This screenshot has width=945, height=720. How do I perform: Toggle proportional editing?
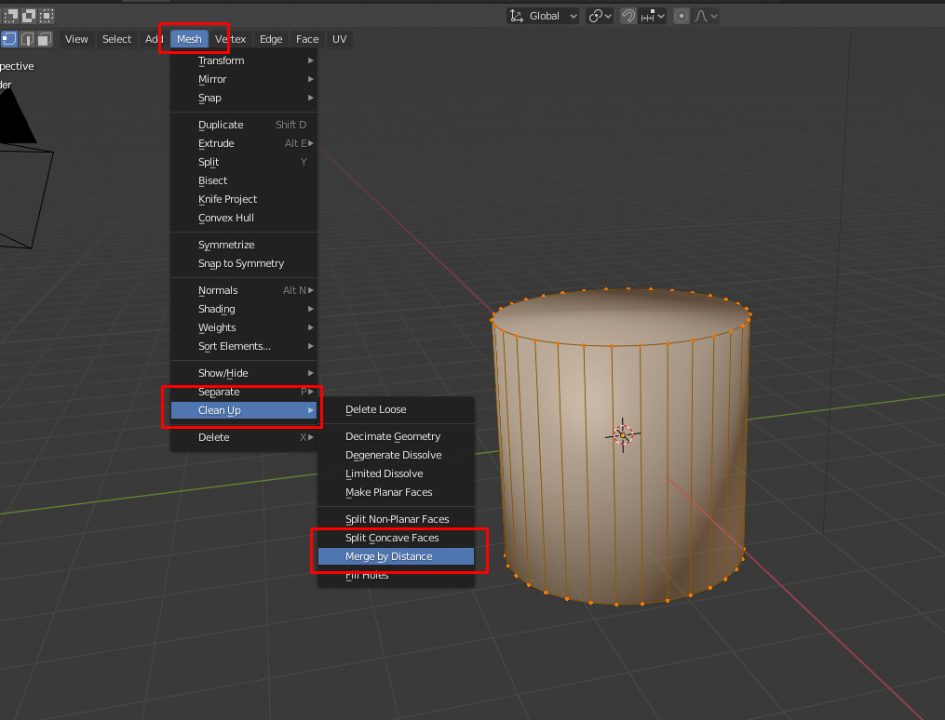point(682,16)
